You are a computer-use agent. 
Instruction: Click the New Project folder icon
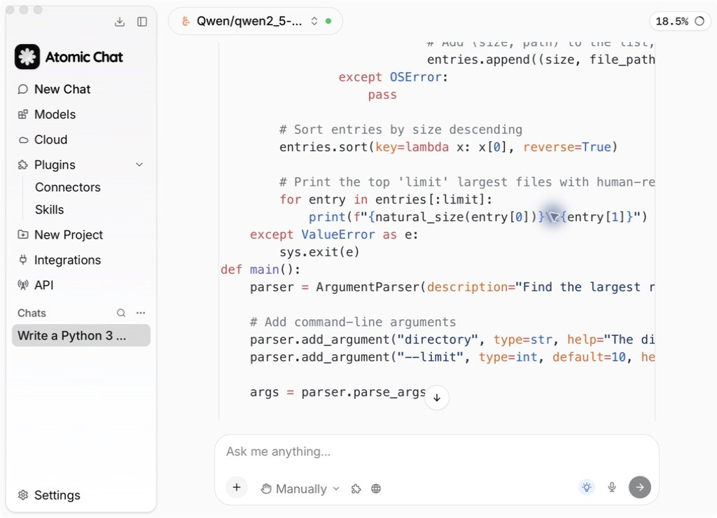pyautogui.click(x=23, y=234)
